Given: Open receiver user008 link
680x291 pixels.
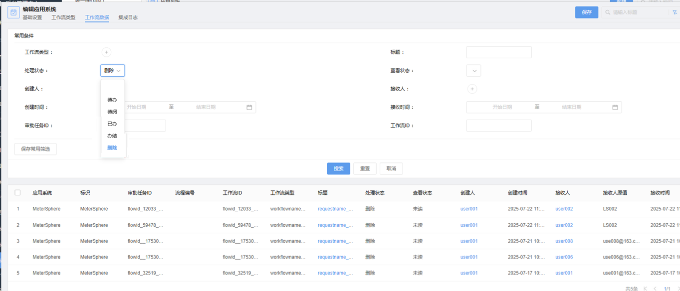Looking at the screenshot, I should click(x=564, y=241).
